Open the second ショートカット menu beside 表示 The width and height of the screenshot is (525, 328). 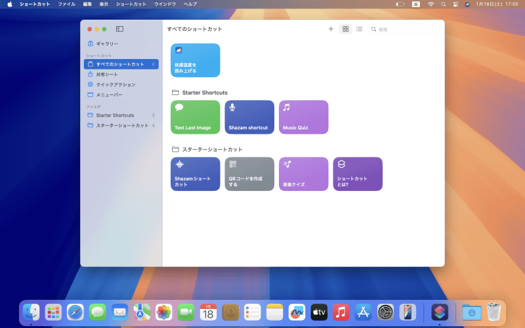(x=131, y=4)
